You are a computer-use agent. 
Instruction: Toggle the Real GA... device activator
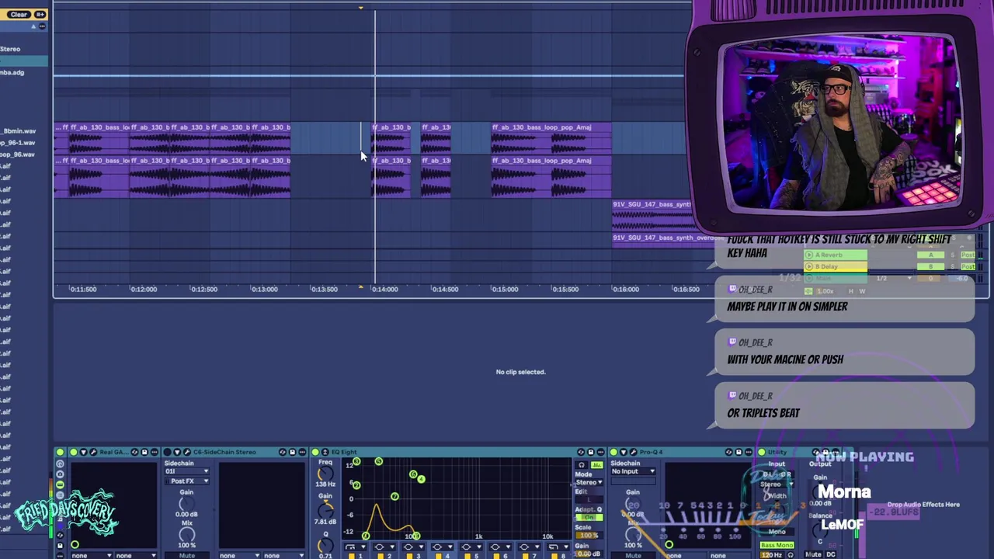[73, 452]
